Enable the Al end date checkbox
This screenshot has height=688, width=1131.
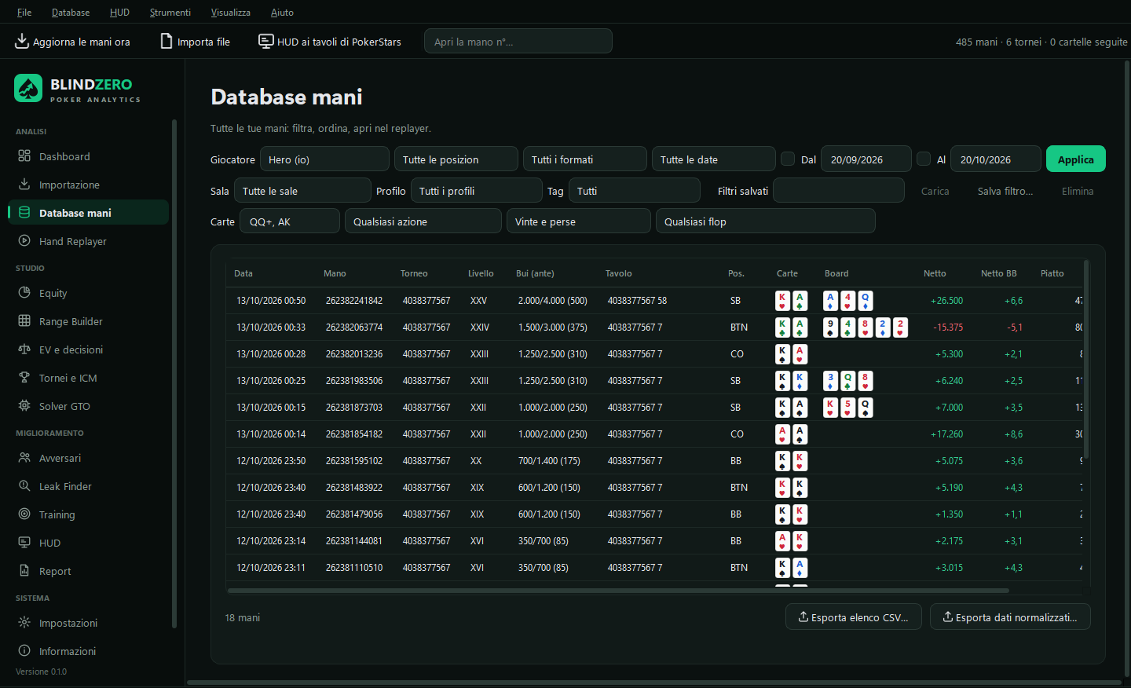pos(924,159)
